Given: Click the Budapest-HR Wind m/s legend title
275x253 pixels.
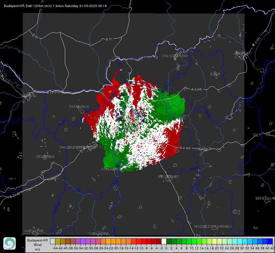Looking at the screenshot, I should pyautogui.click(x=37, y=245).
